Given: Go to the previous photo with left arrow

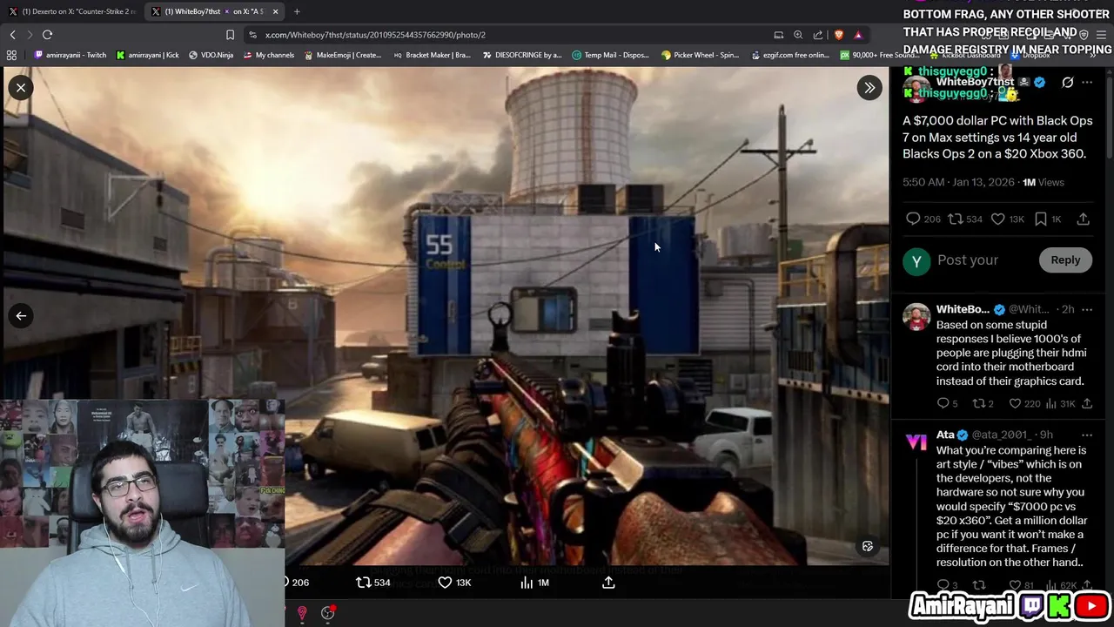Looking at the screenshot, I should pyautogui.click(x=21, y=316).
